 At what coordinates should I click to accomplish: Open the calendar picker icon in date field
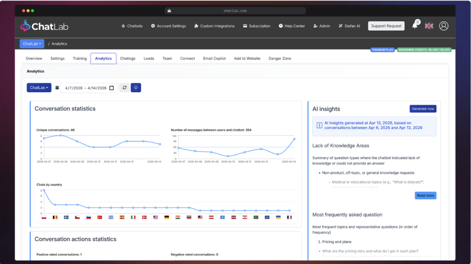(112, 88)
